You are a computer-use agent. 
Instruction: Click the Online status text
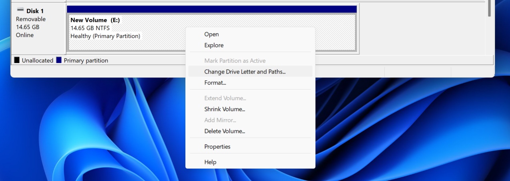coord(25,35)
